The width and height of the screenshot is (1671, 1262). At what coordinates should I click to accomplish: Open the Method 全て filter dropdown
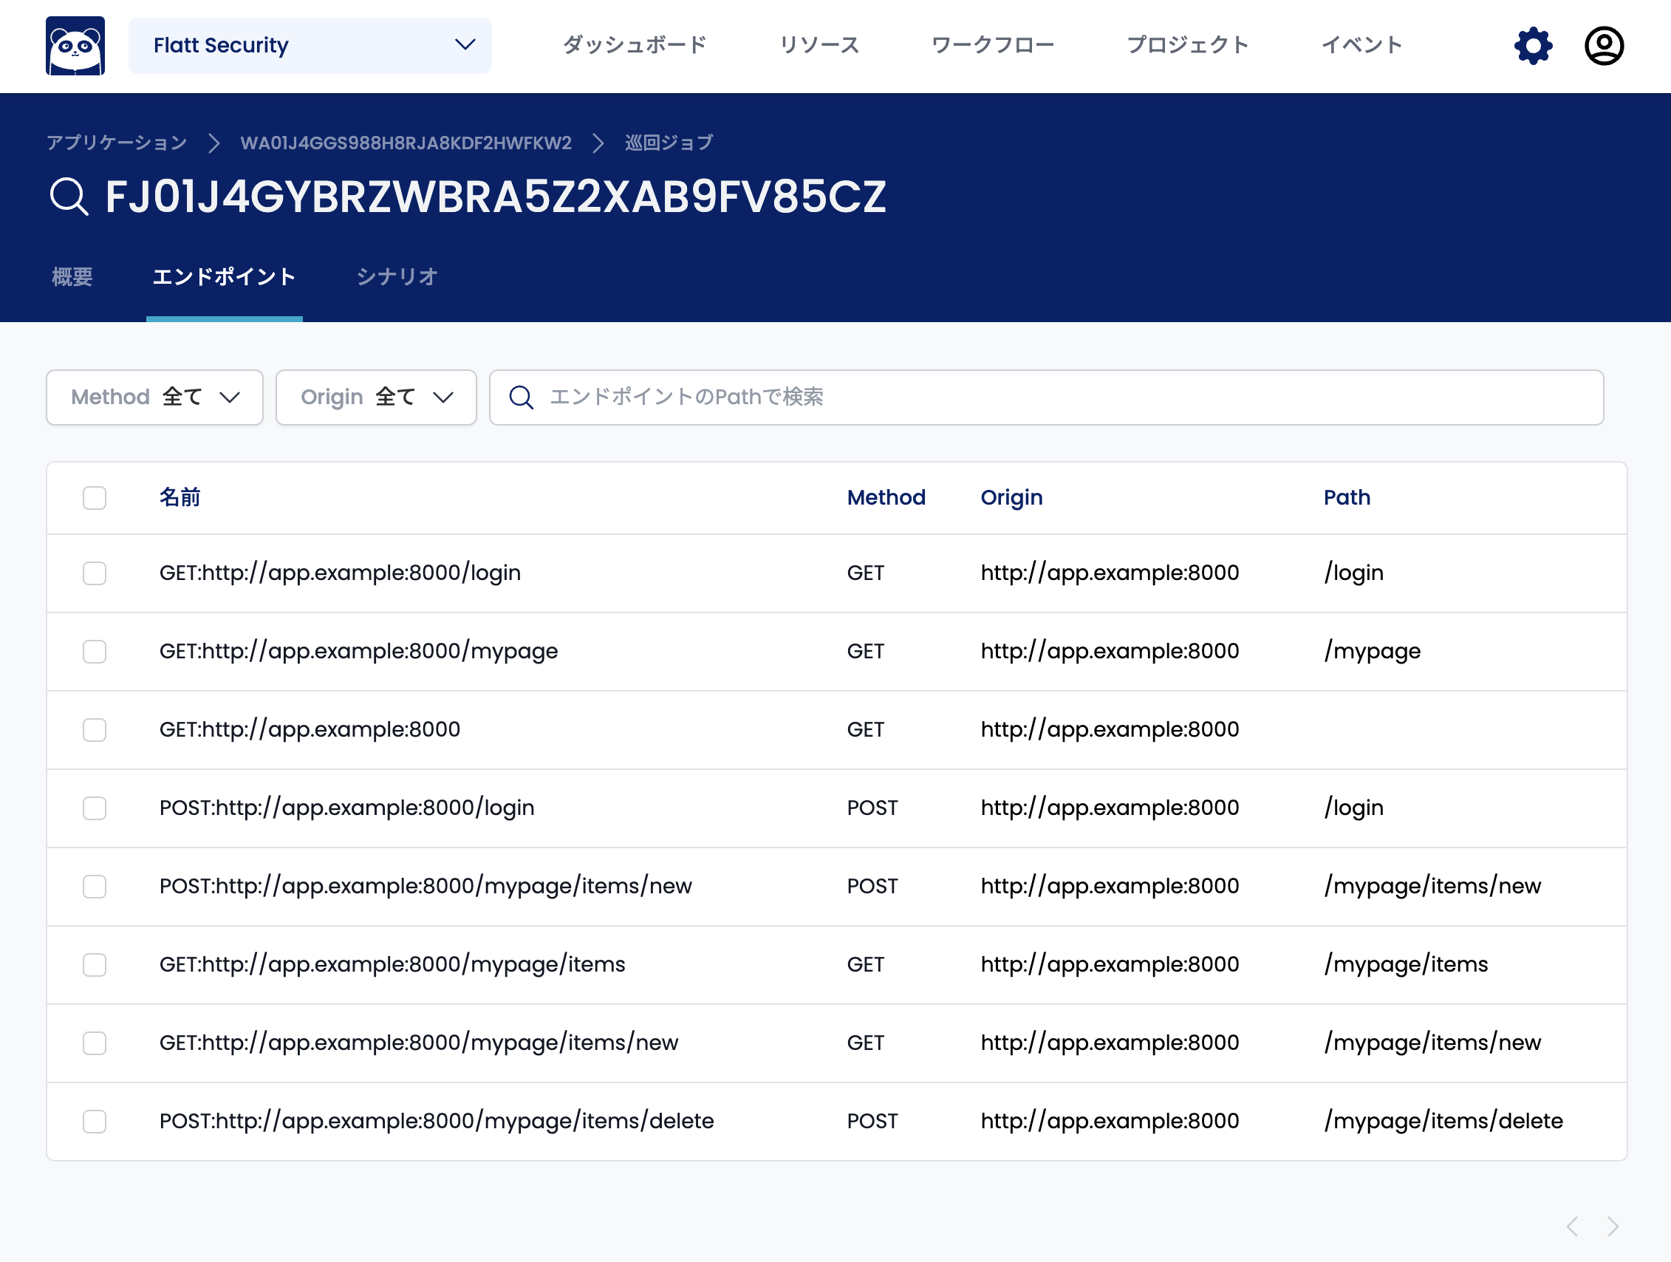[x=155, y=398]
